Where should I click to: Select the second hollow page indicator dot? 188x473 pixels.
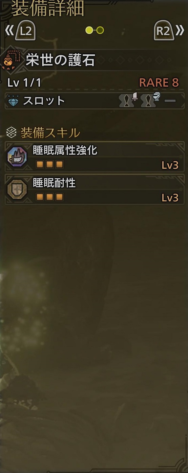(x=100, y=31)
